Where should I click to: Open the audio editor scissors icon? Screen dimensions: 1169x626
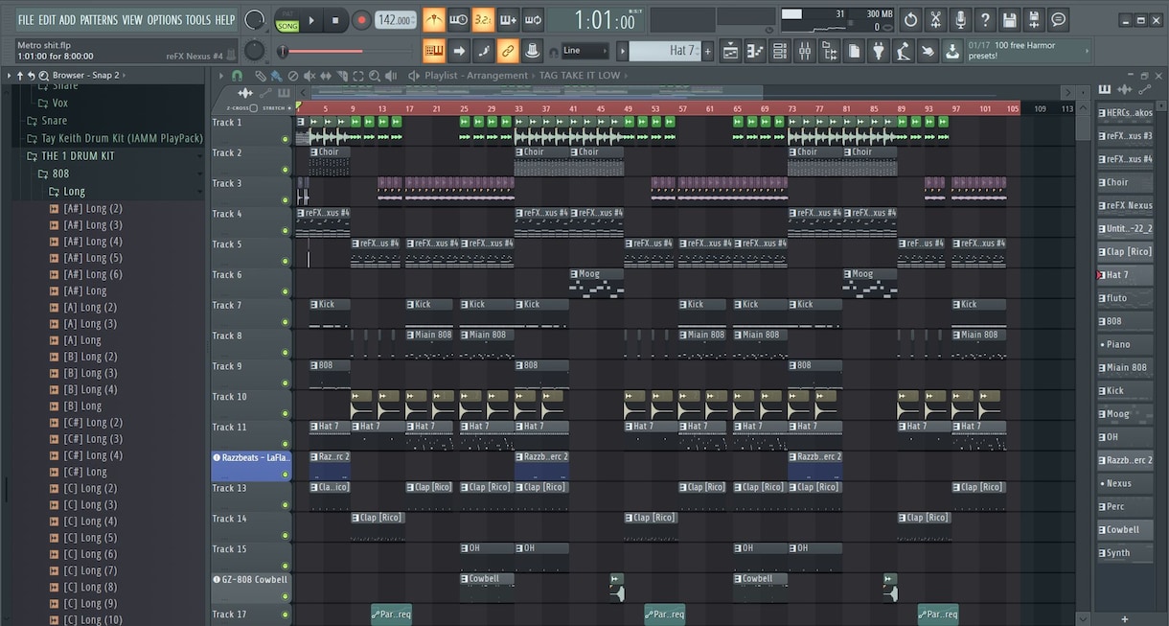[935, 19]
